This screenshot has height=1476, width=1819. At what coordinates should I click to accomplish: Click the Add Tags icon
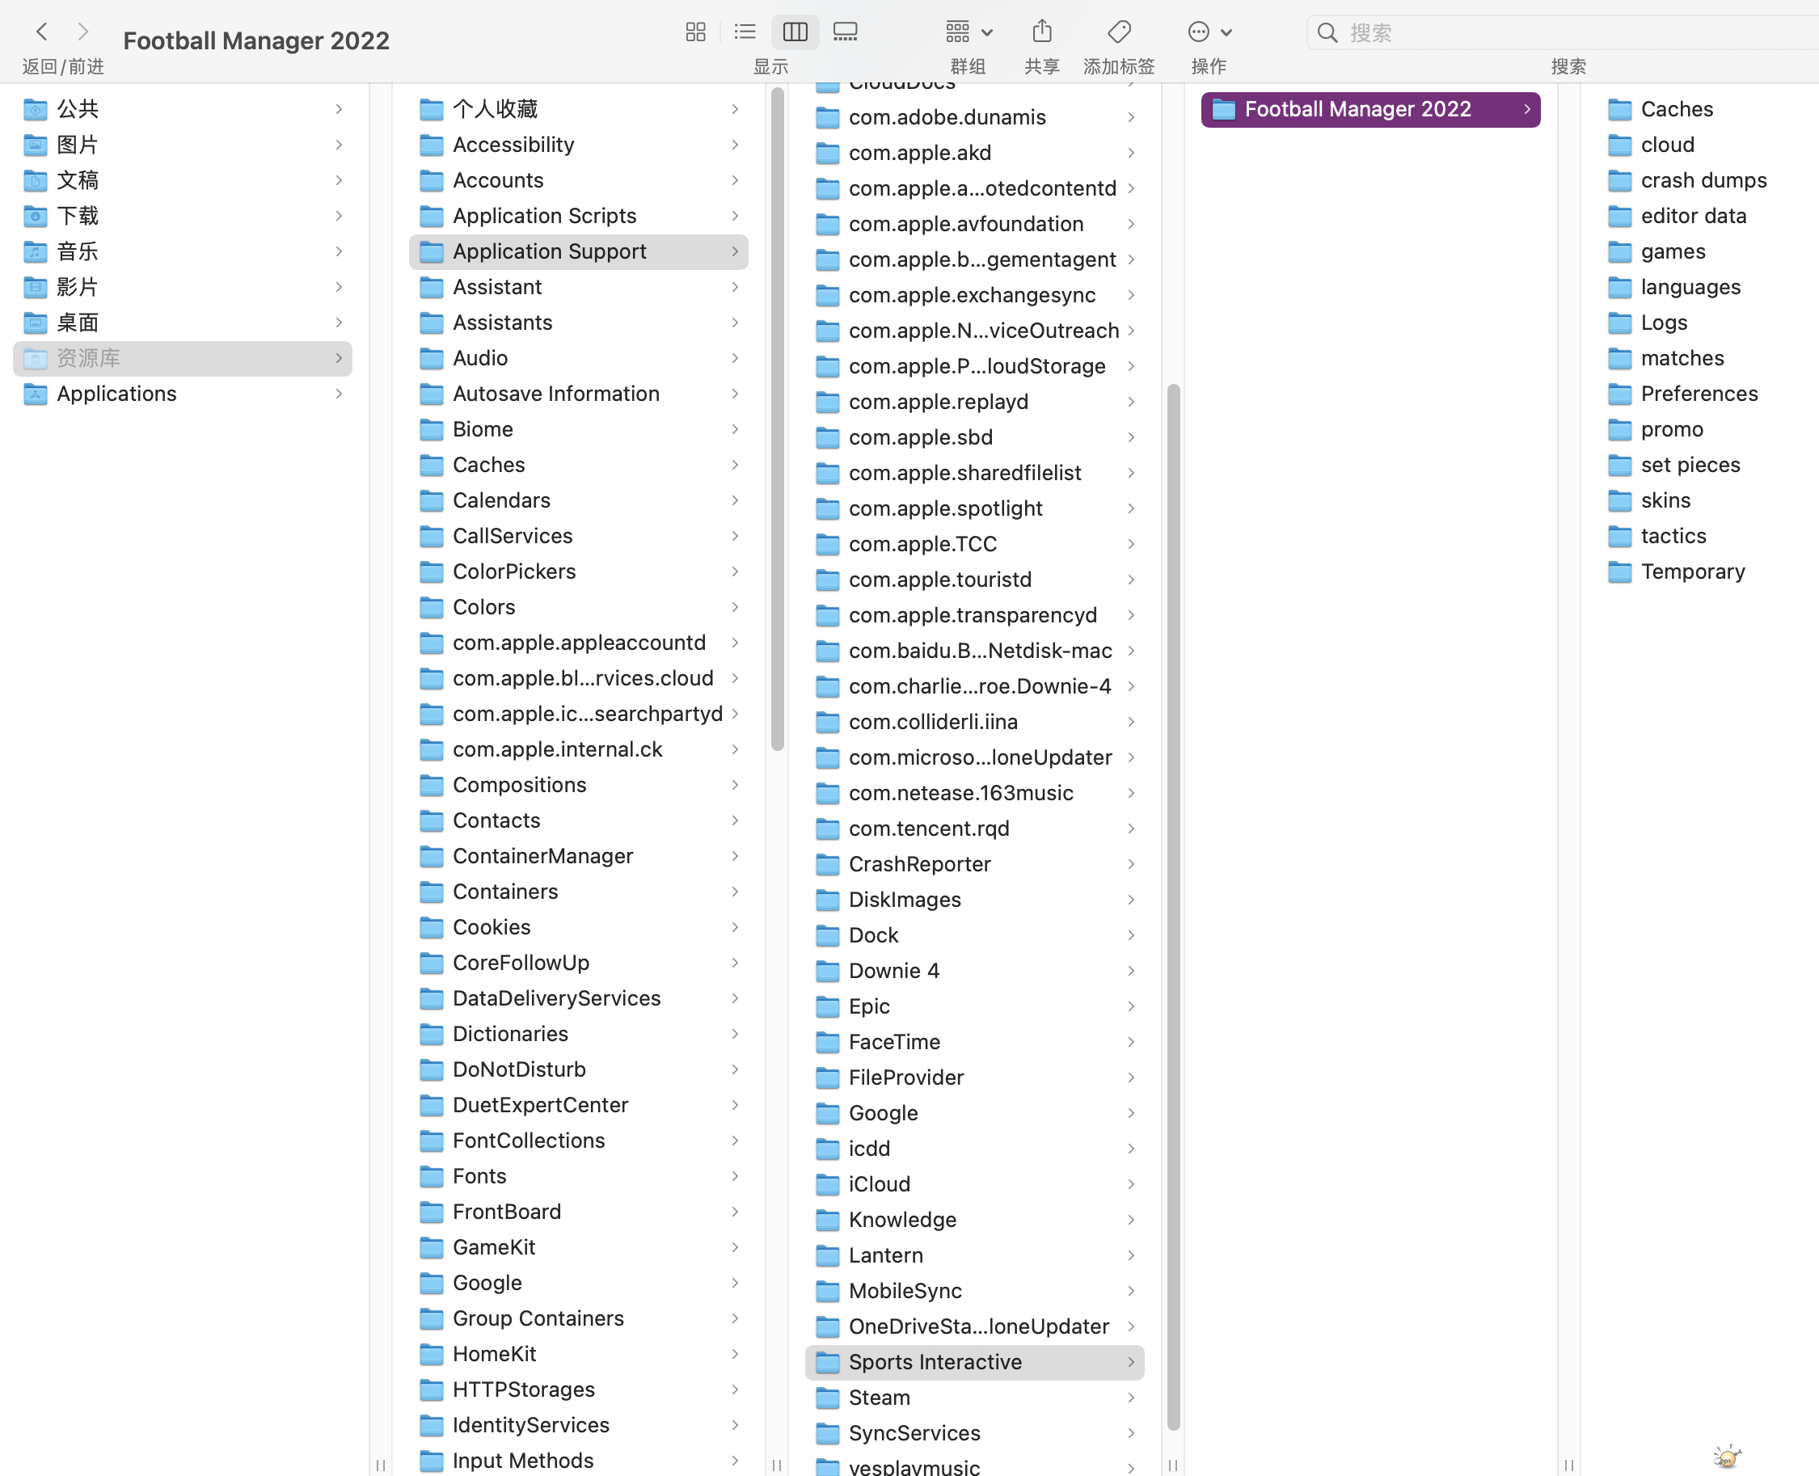[x=1119, y=32]
